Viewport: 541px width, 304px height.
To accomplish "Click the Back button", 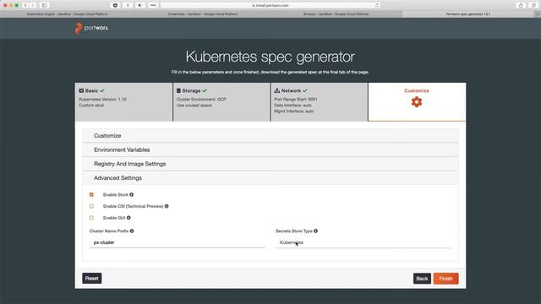I will pyautogui.click(x=422, y=279).
